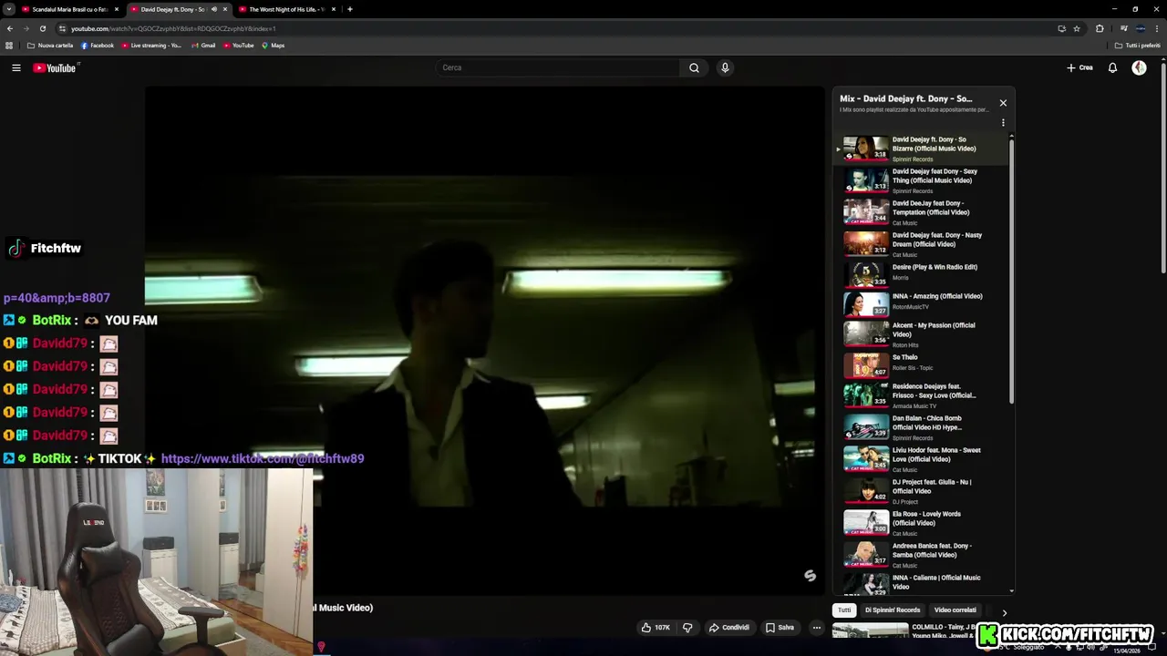
Task: Play Andreea Banica feat. Dony - Samba
Action: tap(921, 555)
